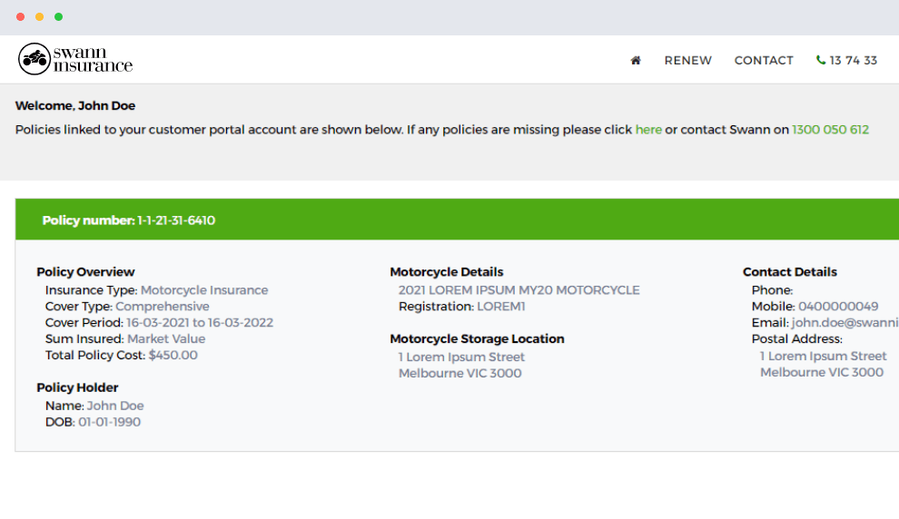
Task: Open the home page via house icon
Action: [x=636, y=60]
